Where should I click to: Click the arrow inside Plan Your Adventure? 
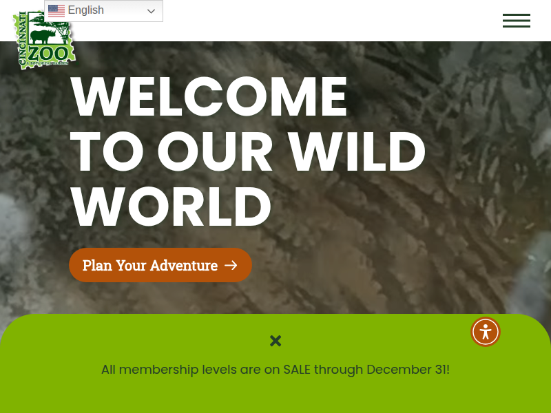click(x=231, y=266)
